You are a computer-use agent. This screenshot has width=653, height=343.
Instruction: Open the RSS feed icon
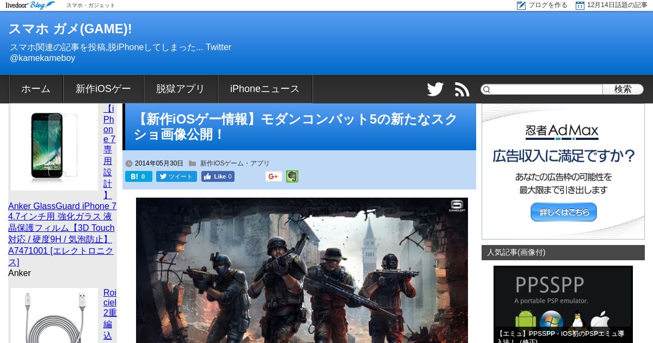tap(462, 89)
